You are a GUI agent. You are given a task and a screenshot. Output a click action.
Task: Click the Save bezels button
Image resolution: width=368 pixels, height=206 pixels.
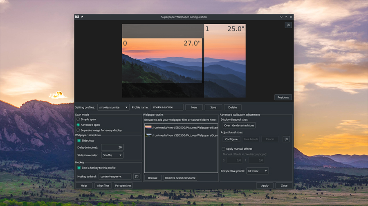tap(251, 139)
